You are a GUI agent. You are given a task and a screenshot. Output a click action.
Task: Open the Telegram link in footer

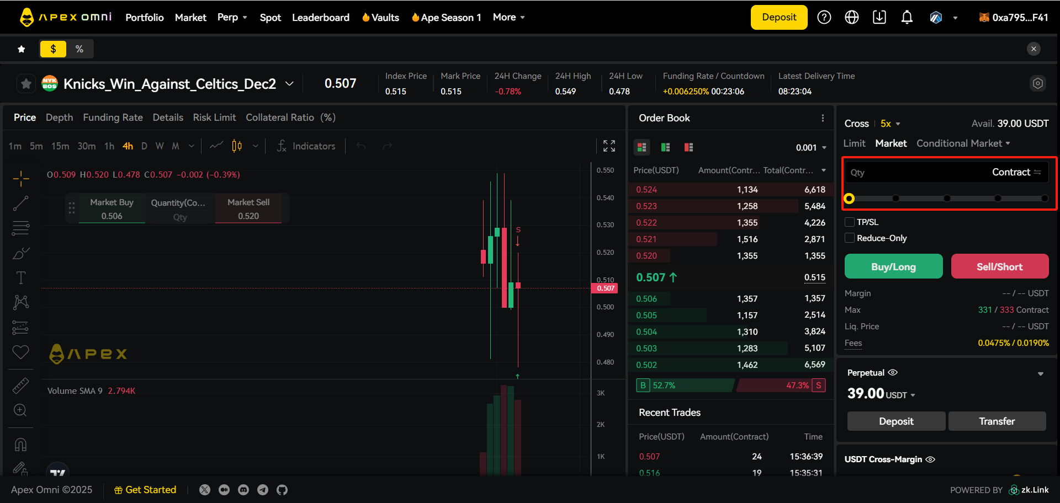pyautogui.click(x=263, y=490)
